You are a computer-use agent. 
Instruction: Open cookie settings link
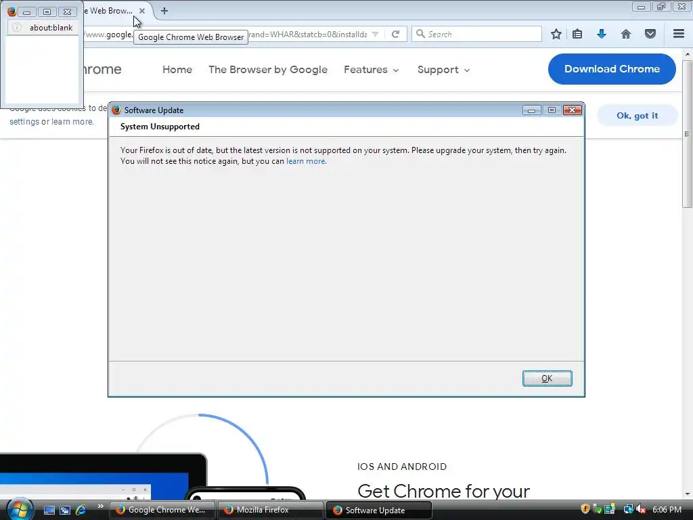(x=24, y=122)
